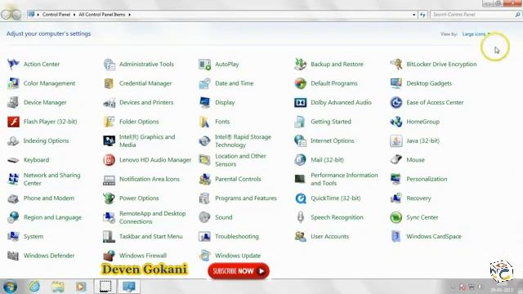
Task: Open the Network and Sharing Center link
Action: [52, 179]
